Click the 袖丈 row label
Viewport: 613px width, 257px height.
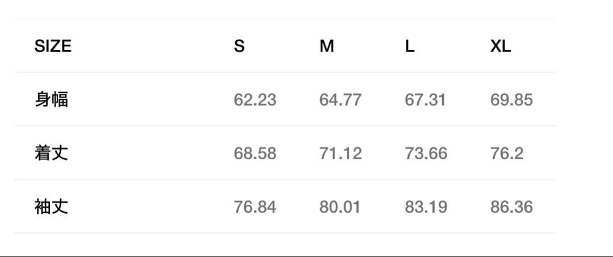(x=51, y=207)
